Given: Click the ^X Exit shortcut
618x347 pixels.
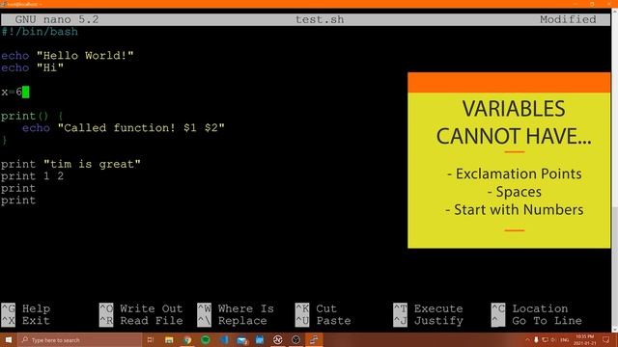Looking at the screenshot, I should coord(26,321).
